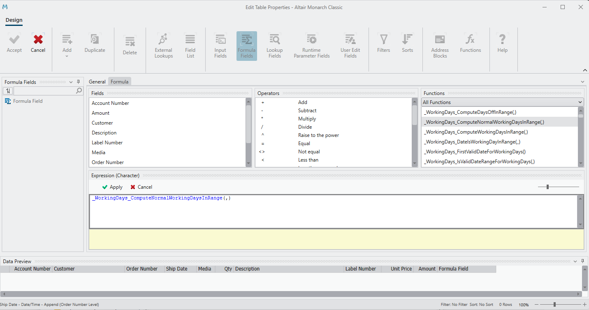This screenshot has width=589, height=310.
Task: Pin the Formula Fields panel
Action: [x=79, y=82]
